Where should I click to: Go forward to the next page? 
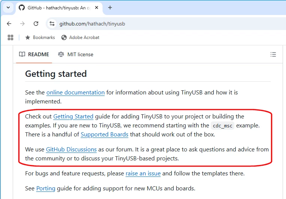click(x=22, y=24)
